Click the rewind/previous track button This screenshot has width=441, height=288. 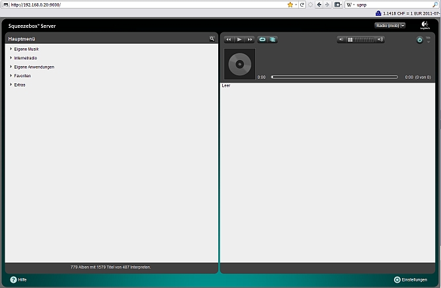pos(229,40)
